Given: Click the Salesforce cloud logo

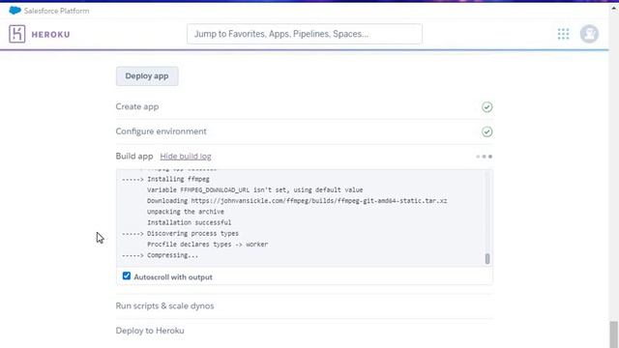Looking at the screenshot, I should (15, 11).
